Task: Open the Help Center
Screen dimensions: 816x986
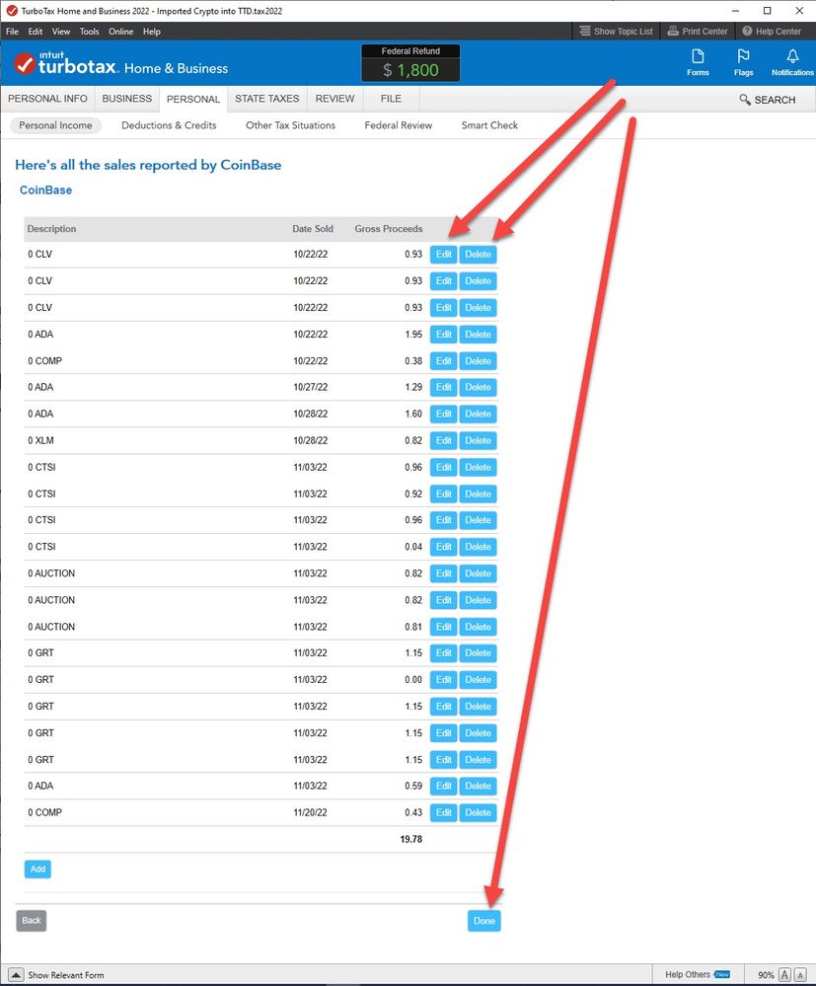Action: [772, 32]
